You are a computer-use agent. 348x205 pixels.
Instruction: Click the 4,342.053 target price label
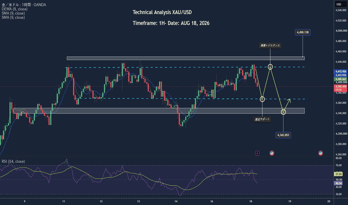click(x=283, y=135)
